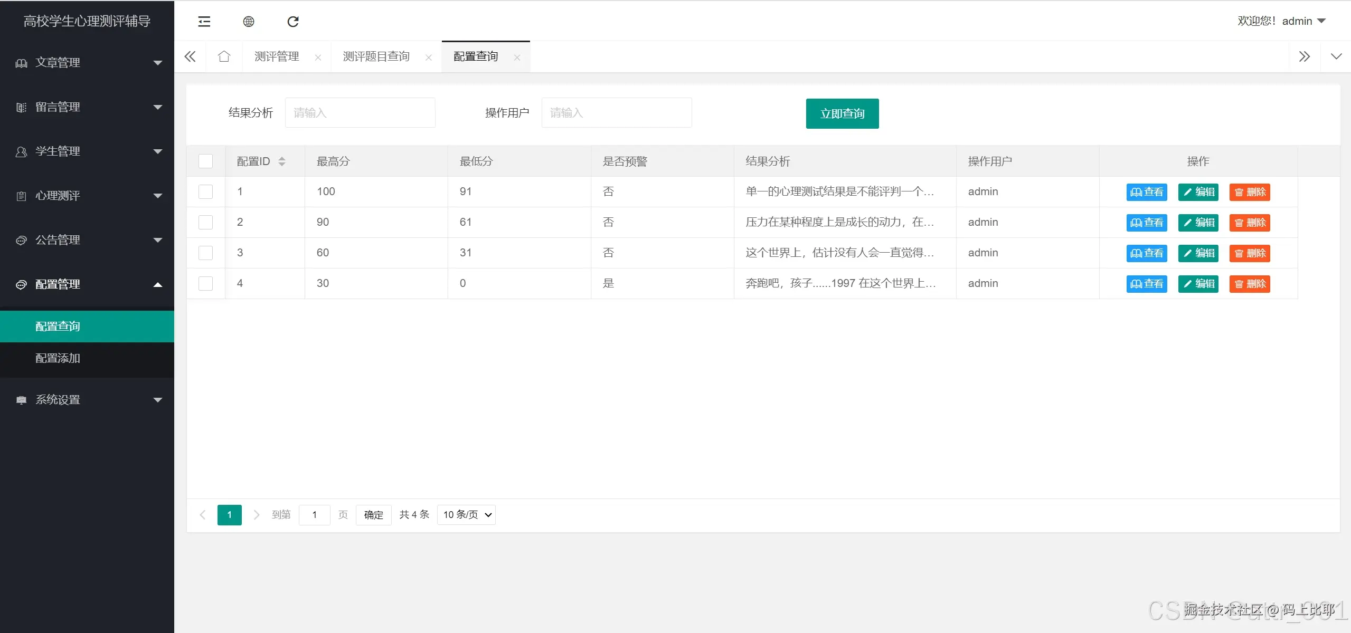This screenshot has height=633, width=1351.
Task: Switch to the 测评题目查询 tab
Action: pyautogui.click(x=376, y=56)
